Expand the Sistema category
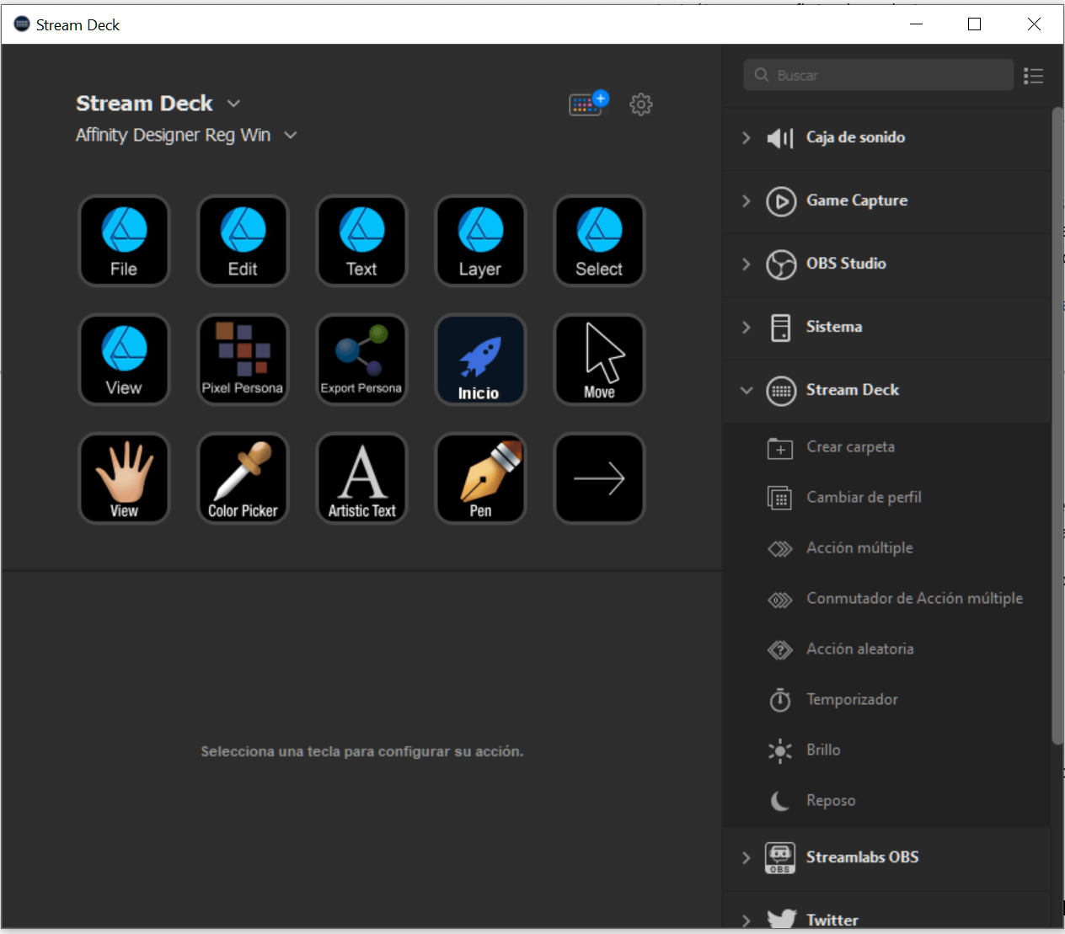1065x934 pixels. 746,327
